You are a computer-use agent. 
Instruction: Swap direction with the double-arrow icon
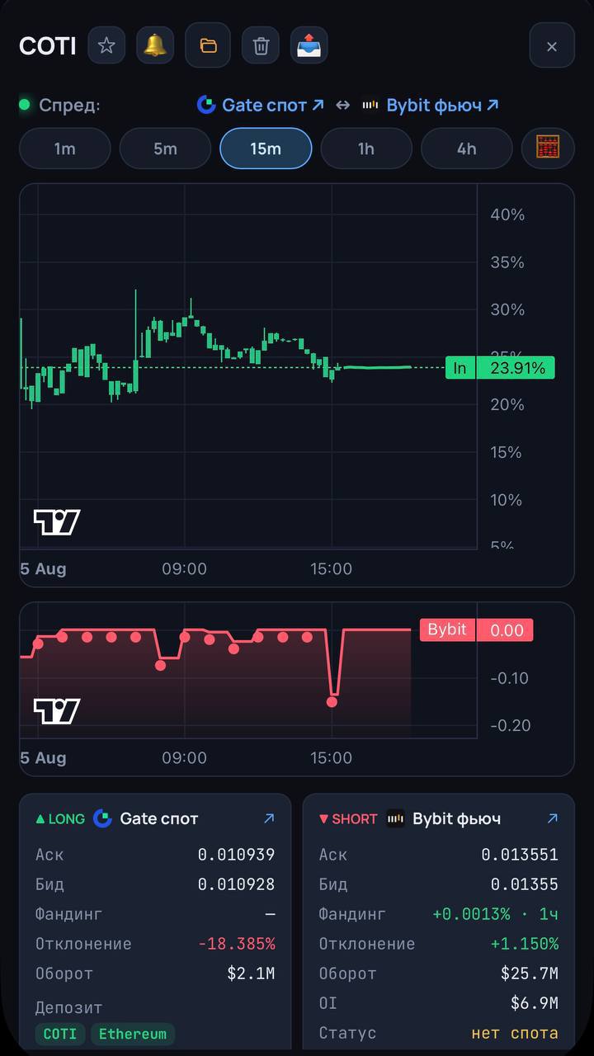pyautogui.click(x=343, y=105)
